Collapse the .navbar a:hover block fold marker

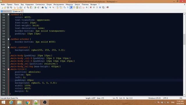[x=8, y=39]
